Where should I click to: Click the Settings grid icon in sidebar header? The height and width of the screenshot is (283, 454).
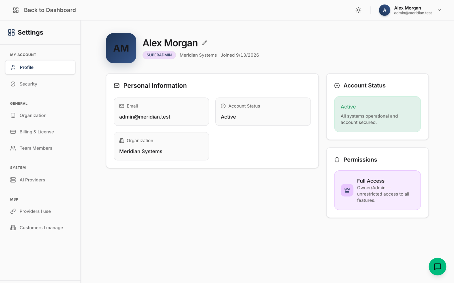[x=11, y=33]
